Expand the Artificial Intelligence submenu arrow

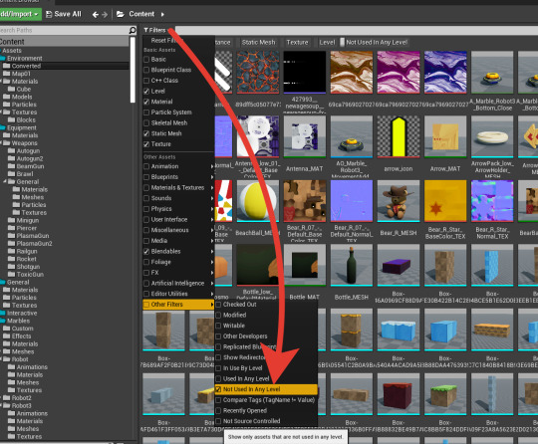pyautogui.click(x=212, y=284)
